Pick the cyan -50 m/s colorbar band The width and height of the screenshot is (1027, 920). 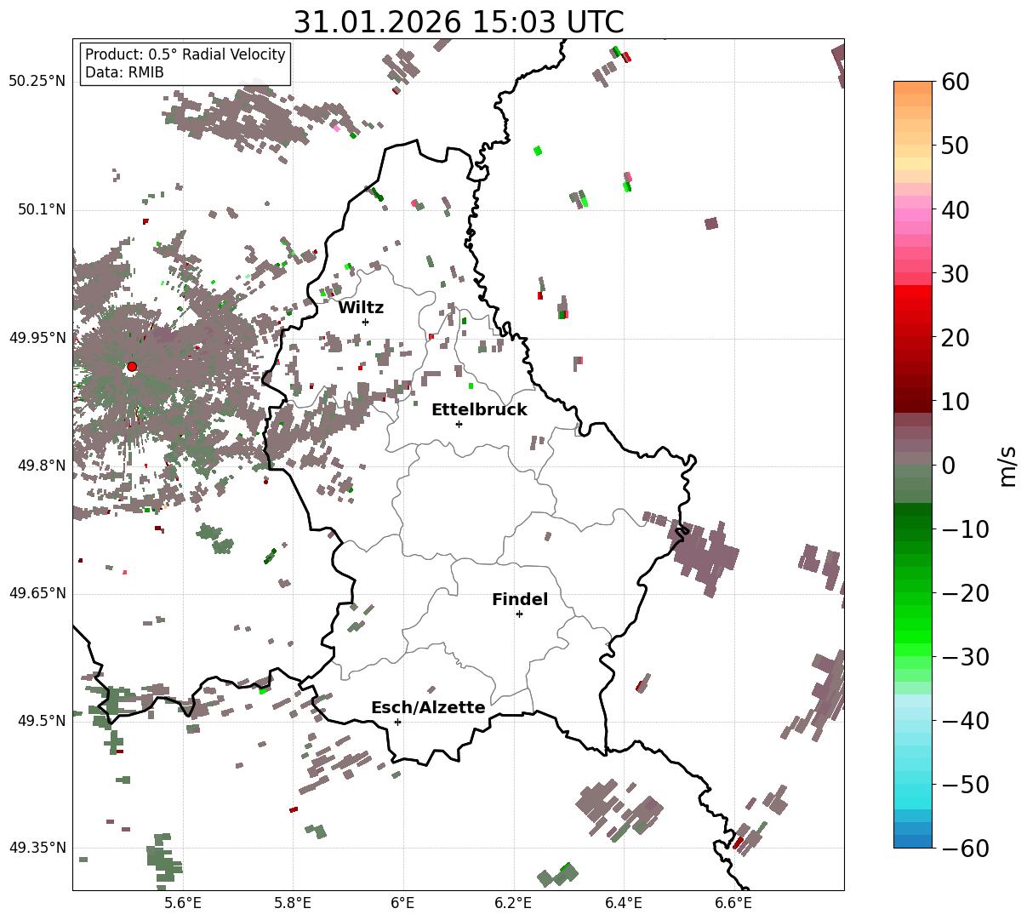tap(913, 784)
